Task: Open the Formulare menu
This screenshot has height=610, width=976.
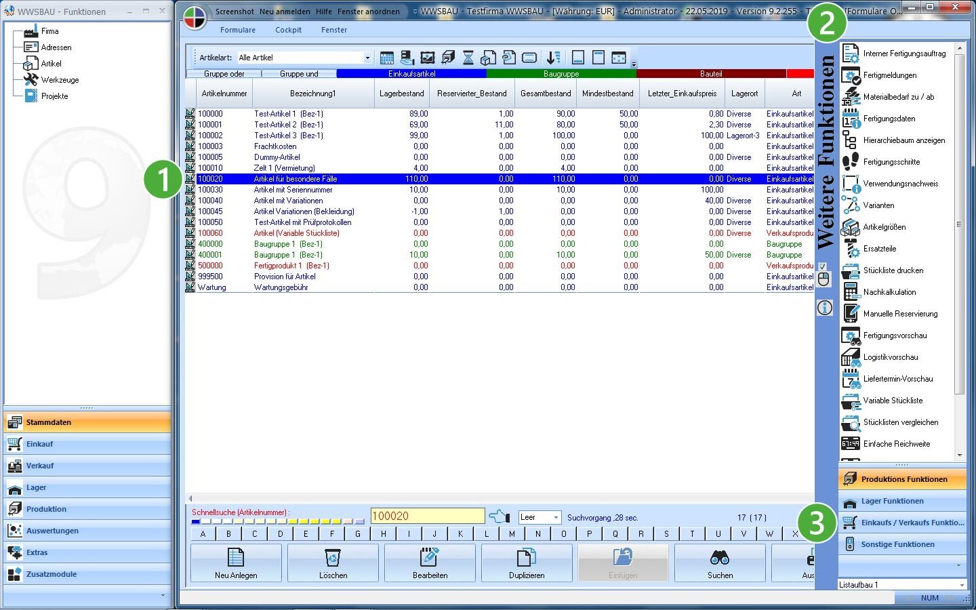Action: click(238, 30)
